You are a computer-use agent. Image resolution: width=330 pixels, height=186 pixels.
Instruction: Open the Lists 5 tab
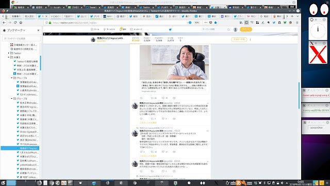click(x=180, y=39)
